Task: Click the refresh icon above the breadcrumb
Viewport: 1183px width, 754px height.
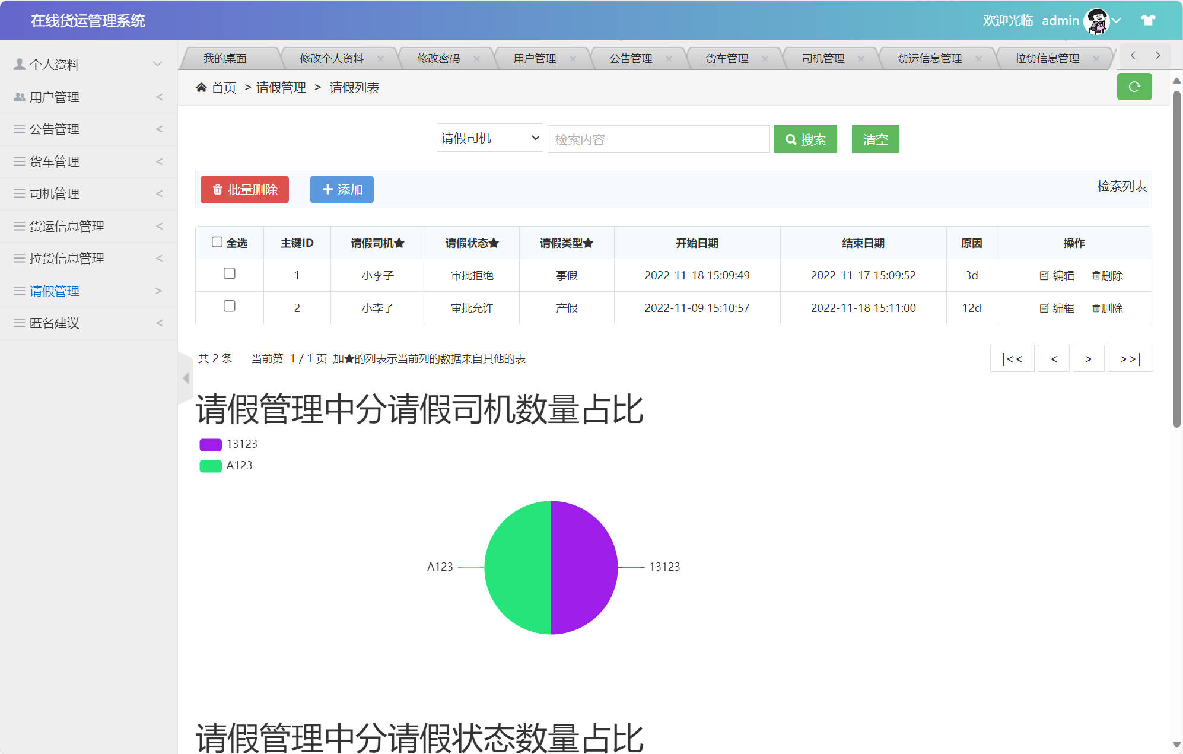Action: coord(1134,87)
